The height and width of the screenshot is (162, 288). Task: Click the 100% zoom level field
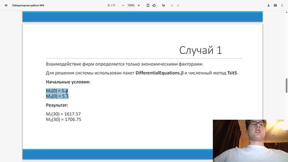(x=131, y=5)
